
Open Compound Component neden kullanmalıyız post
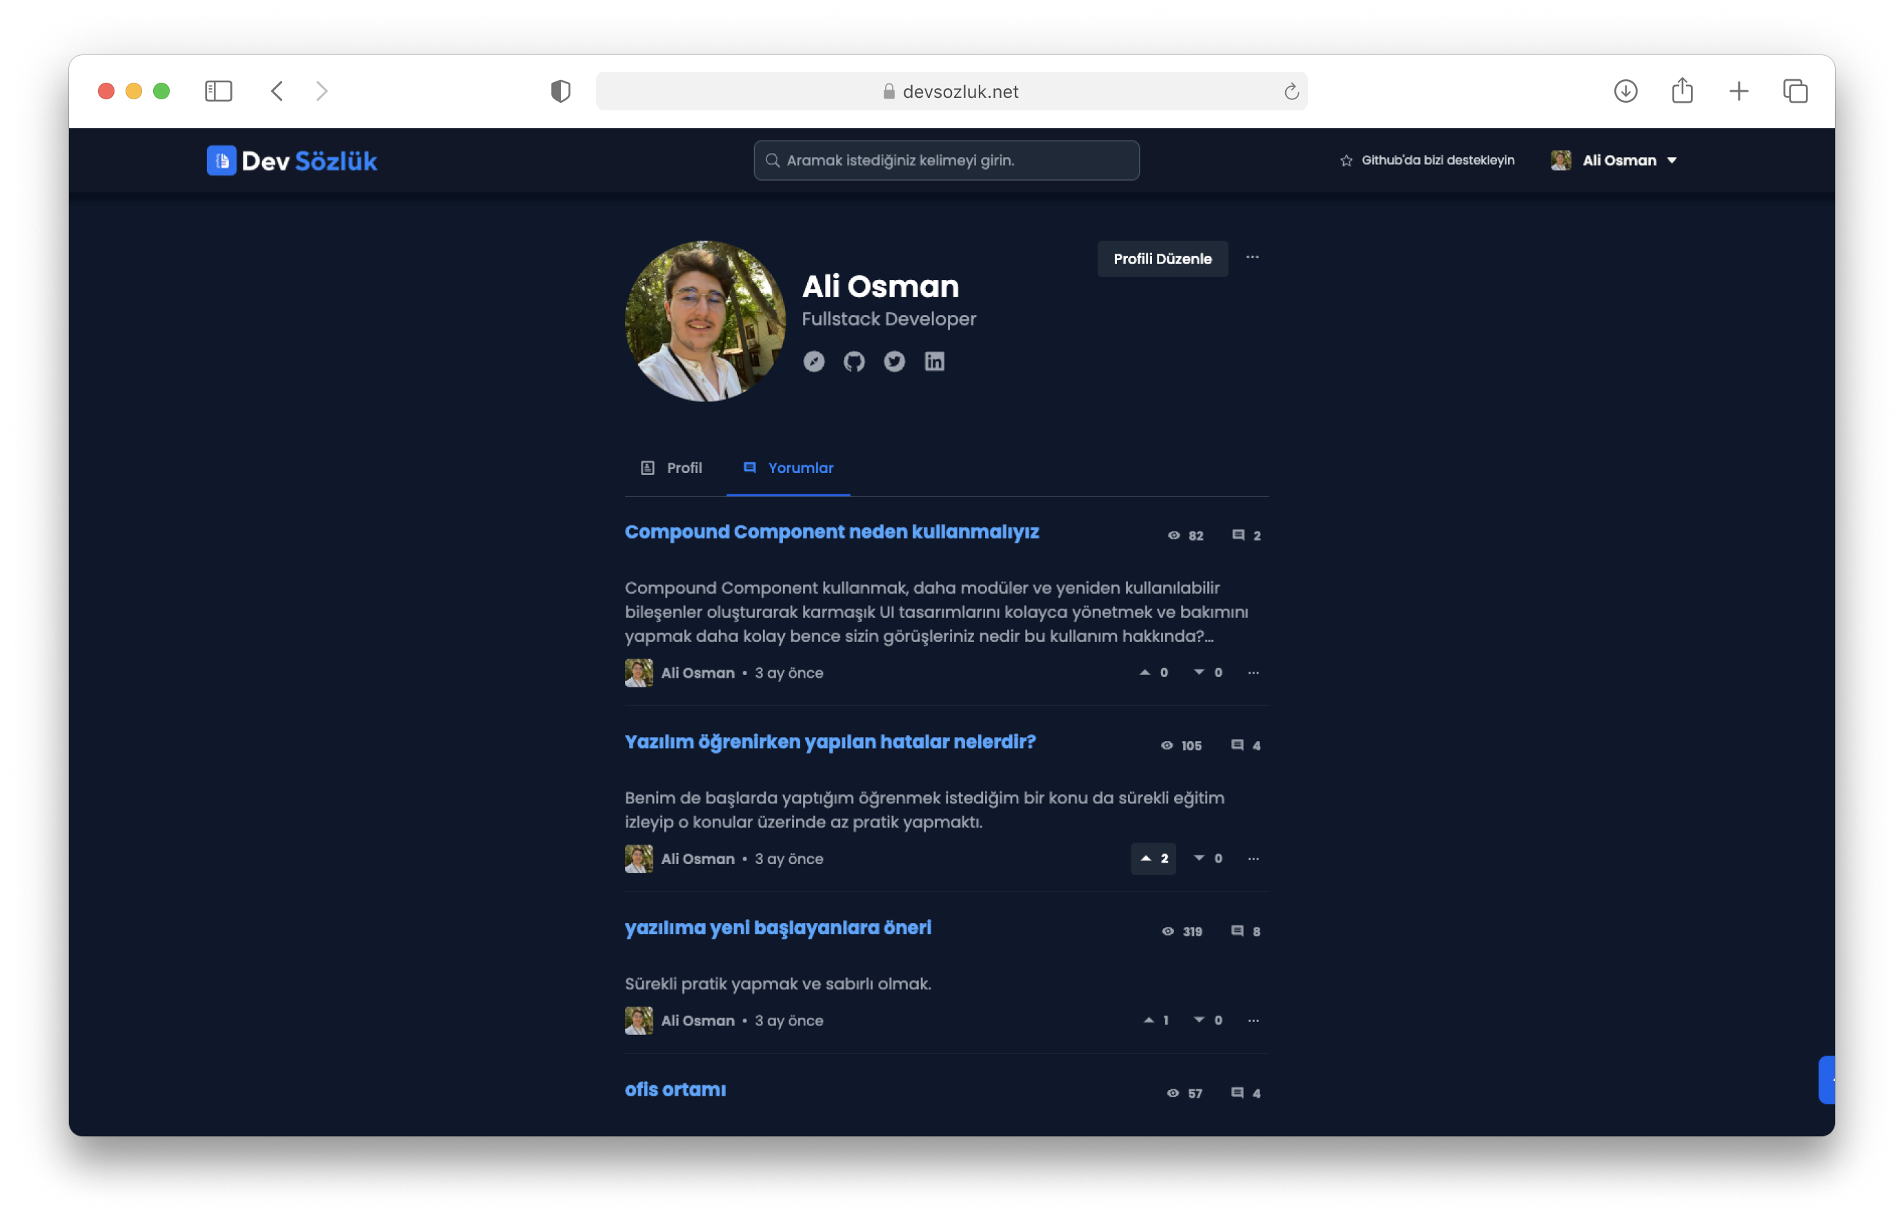point(831,532)
